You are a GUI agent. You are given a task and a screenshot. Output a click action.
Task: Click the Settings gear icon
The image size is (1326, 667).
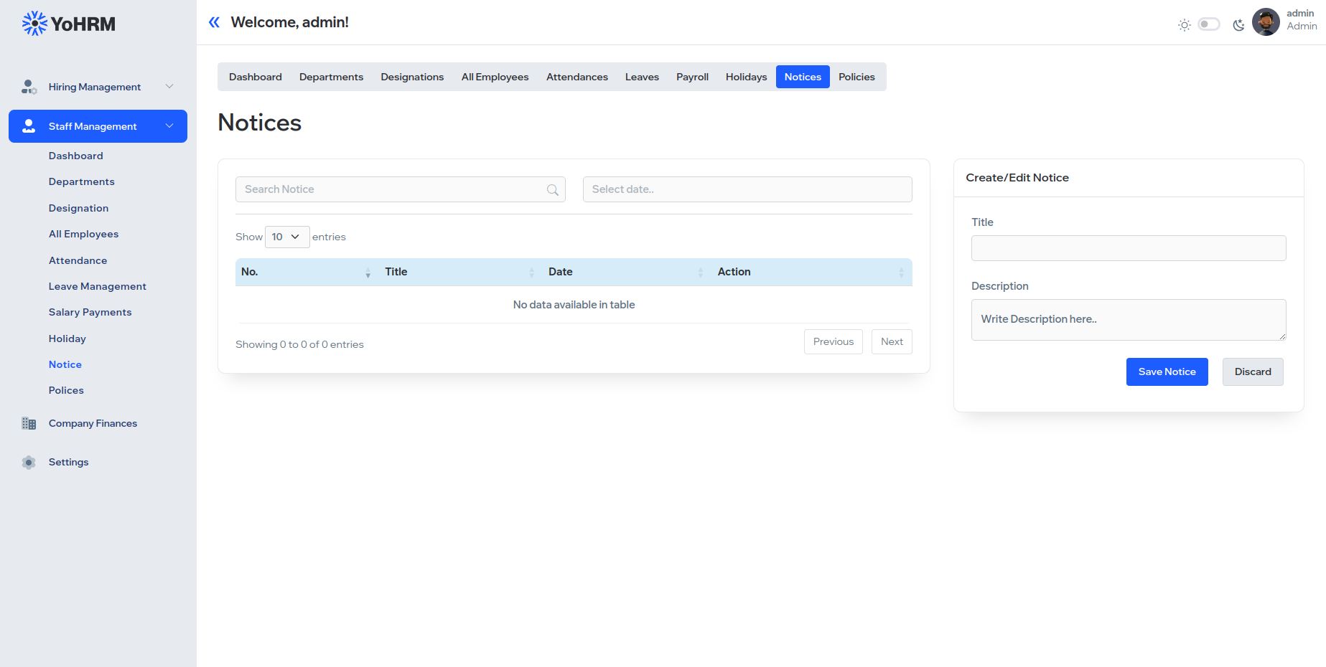[x=29, y=463]
